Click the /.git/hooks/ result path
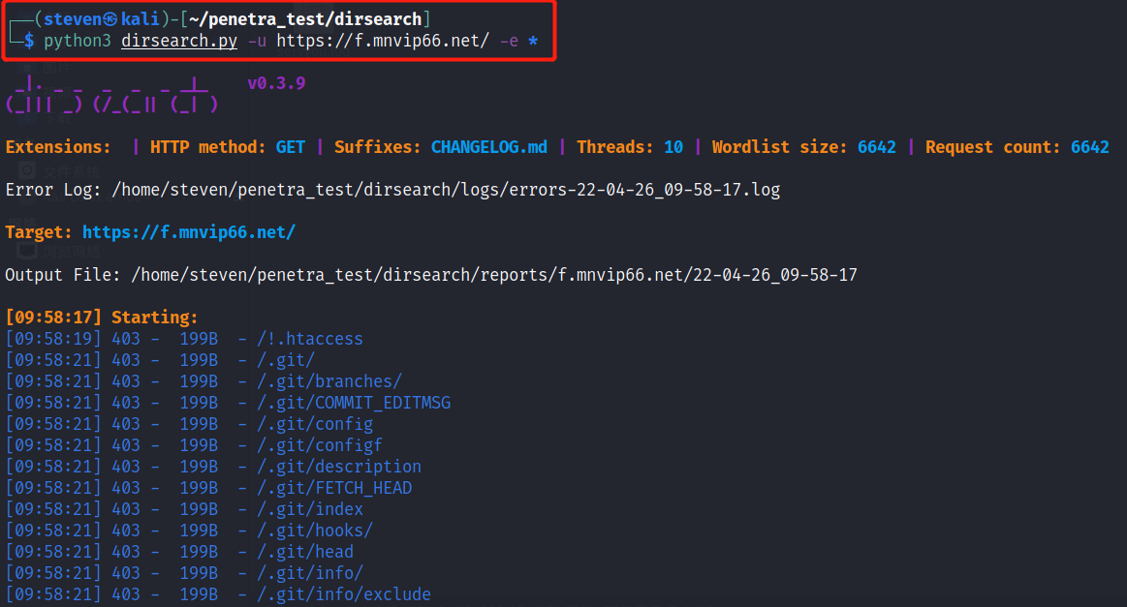Viewport: 1127px width, 607px height. pyautogui.click(x=315, y=531)
